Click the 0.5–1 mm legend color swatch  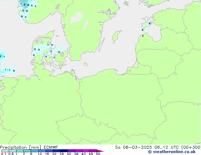(x=13, y=151)
